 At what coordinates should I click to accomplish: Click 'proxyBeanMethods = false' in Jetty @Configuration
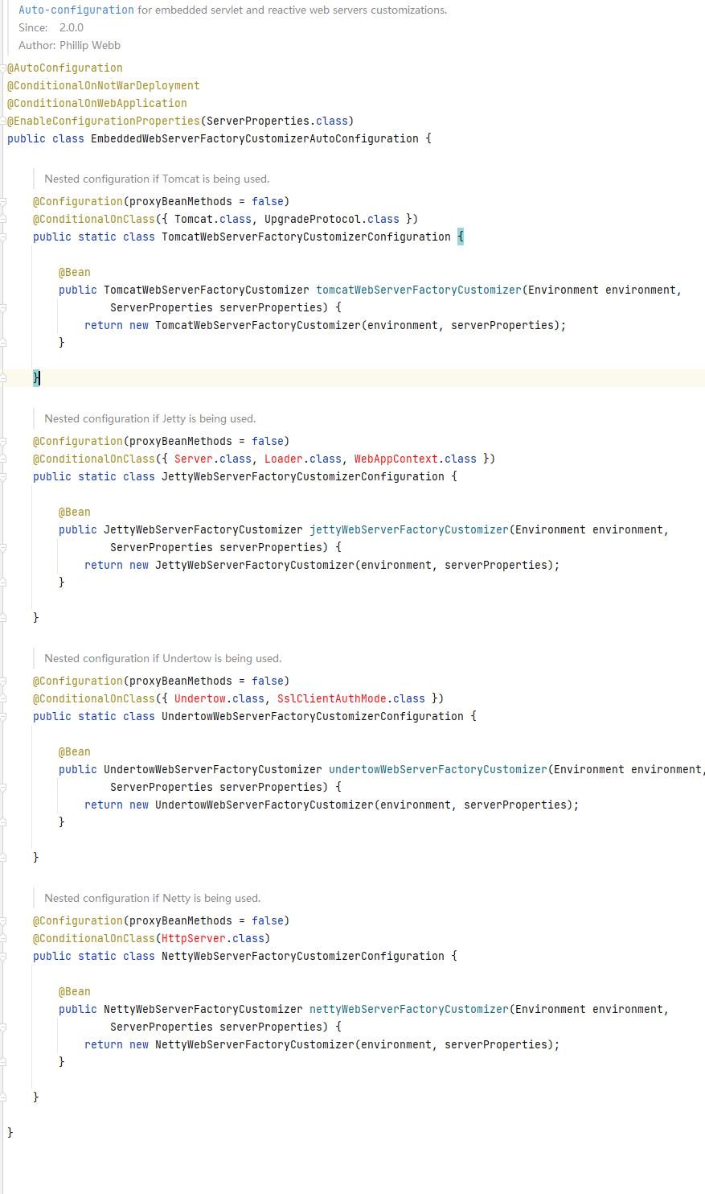point(207,442)
